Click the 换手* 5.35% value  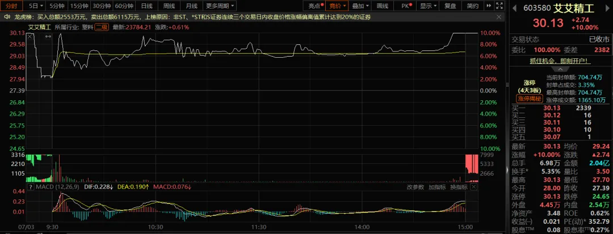click(551, 171)
